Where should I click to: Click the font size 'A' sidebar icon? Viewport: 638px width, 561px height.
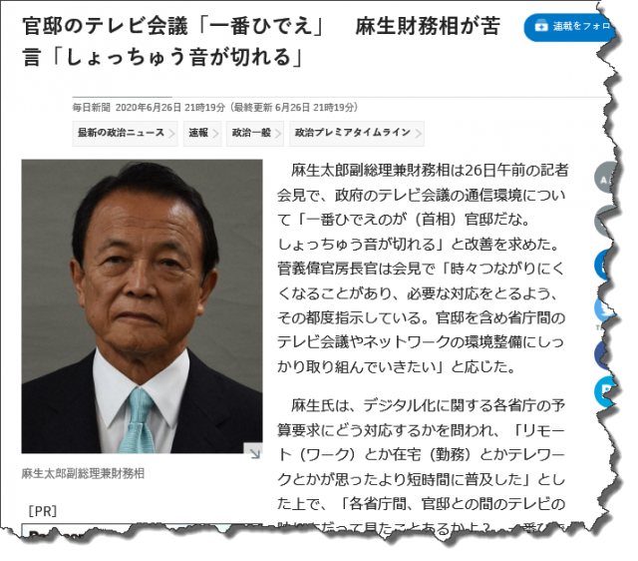pos(605,178)
